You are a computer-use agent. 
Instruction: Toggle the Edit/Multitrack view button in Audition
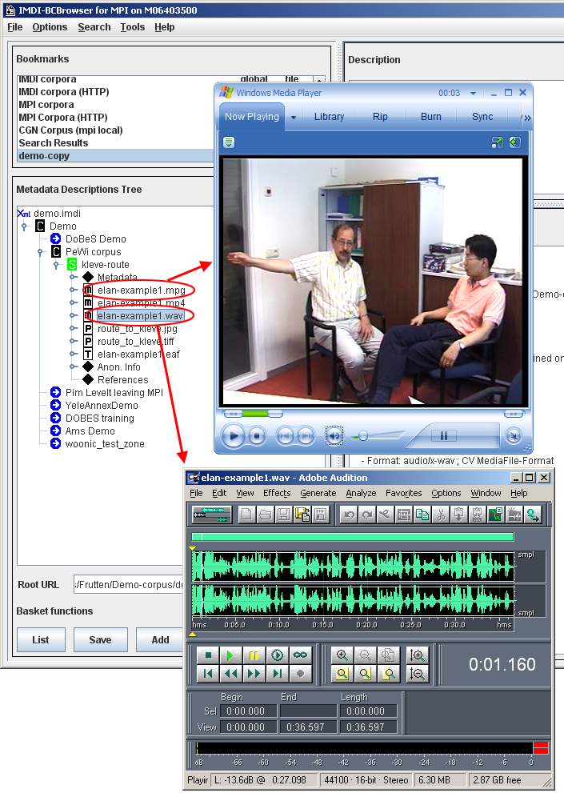[212, 515]
